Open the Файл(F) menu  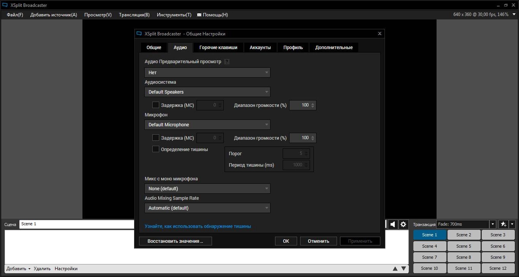click(x=15, y=15)
